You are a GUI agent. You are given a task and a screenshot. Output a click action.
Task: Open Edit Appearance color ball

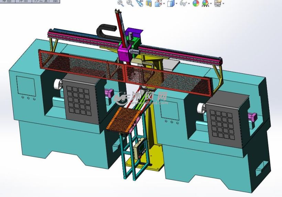click(x=196, y=3)
